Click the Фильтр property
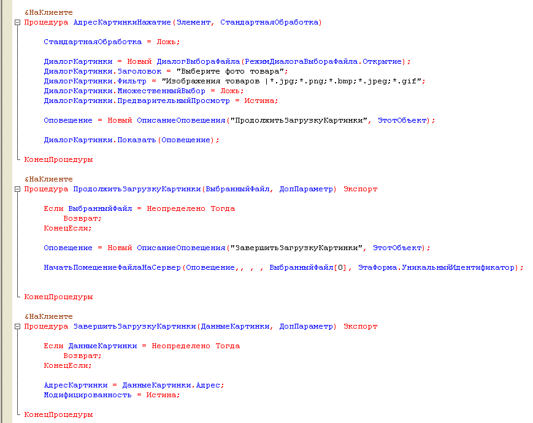Image resolution: width=533 pixels, height=423 pixels. (x=132, y=82)
